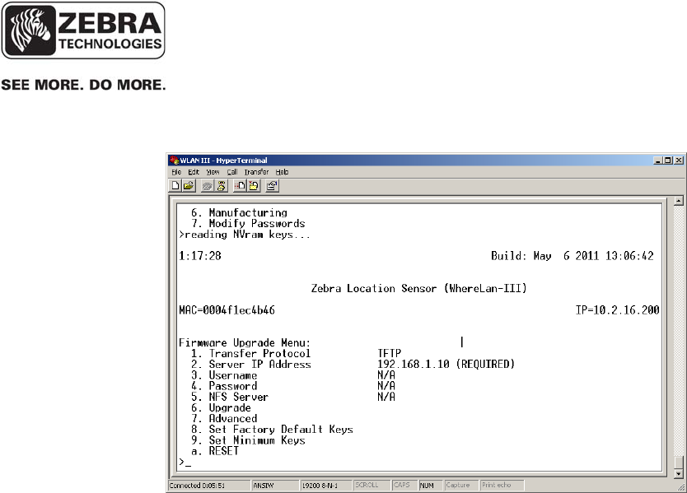687x493 pixels.
Task: Click '1. Transfer Protocol' menu line
Action: 250,353
